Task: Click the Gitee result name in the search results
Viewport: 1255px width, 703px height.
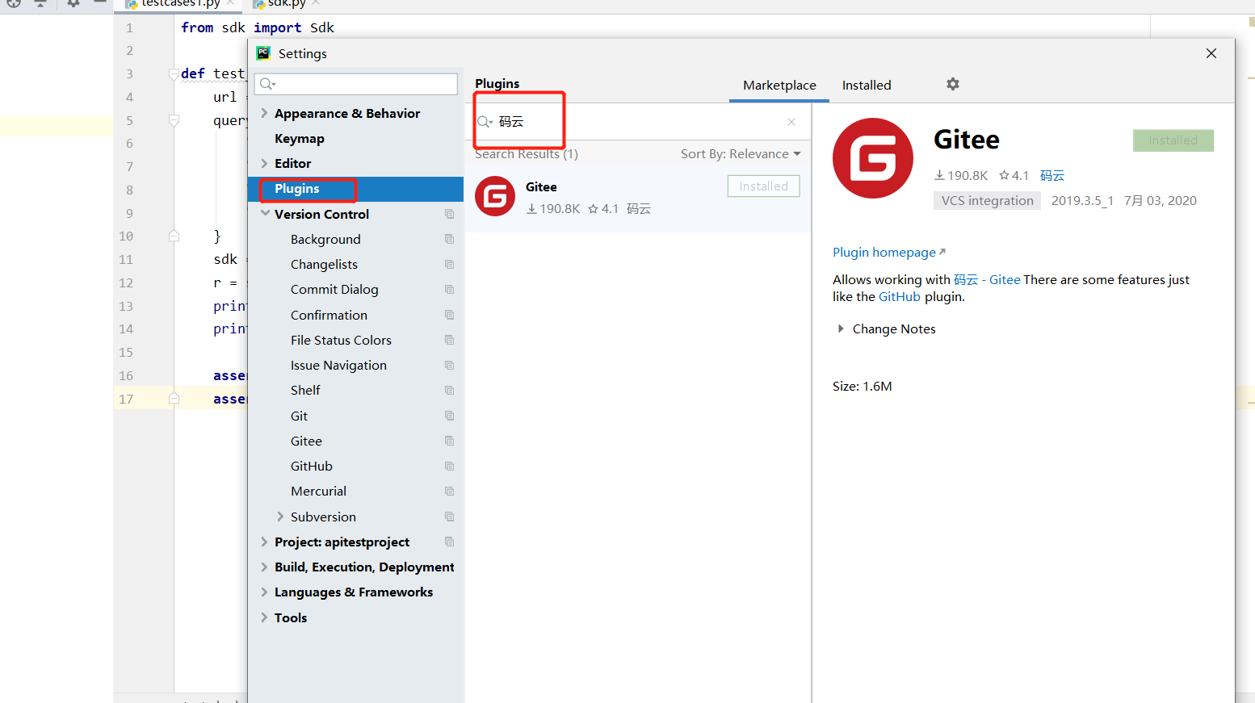Action: (541, 186)
